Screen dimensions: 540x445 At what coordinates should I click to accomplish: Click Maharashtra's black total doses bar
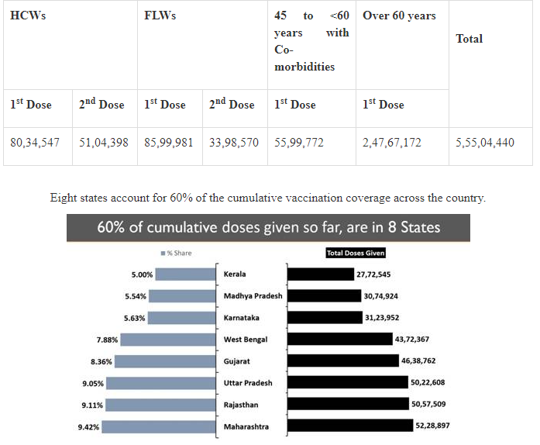click(349, 426)
